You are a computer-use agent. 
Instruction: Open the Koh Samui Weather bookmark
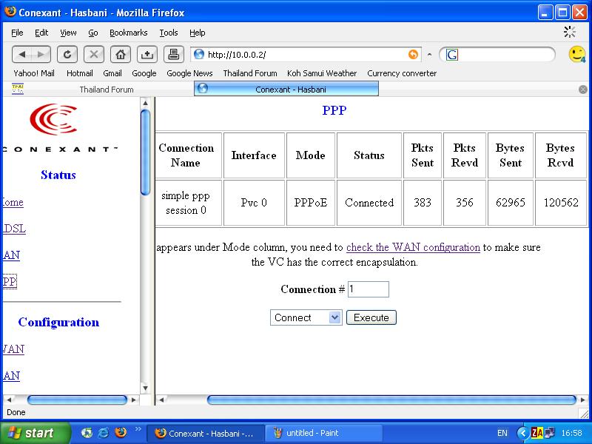[322, 73]
